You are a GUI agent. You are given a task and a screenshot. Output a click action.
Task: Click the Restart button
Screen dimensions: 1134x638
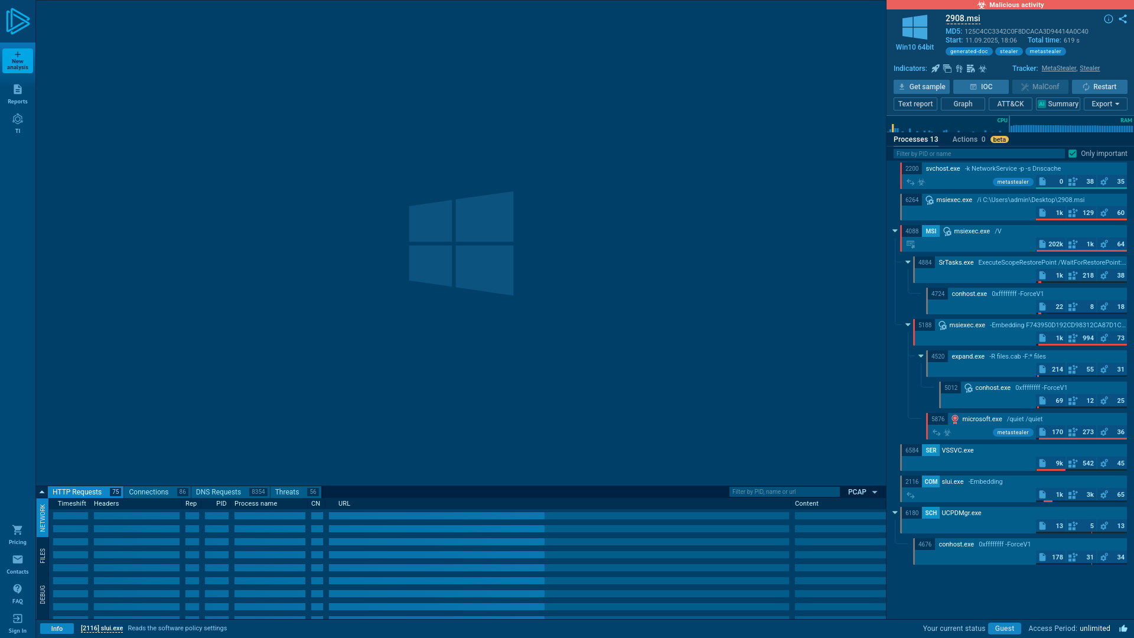1099,87
